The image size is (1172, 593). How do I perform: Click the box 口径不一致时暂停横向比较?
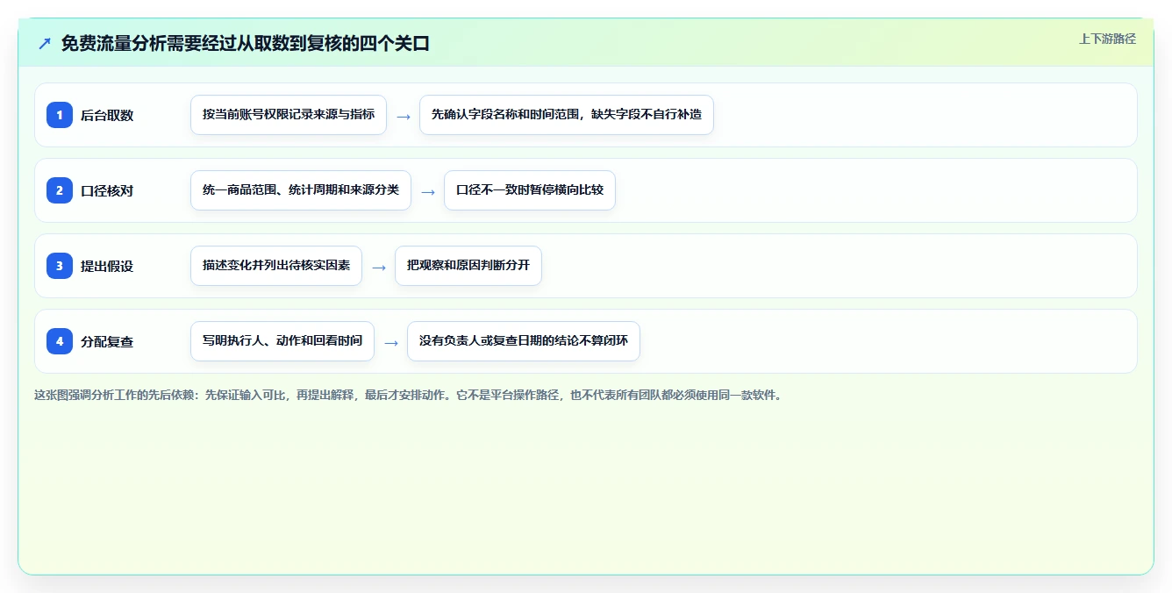(x=530, y=190)
